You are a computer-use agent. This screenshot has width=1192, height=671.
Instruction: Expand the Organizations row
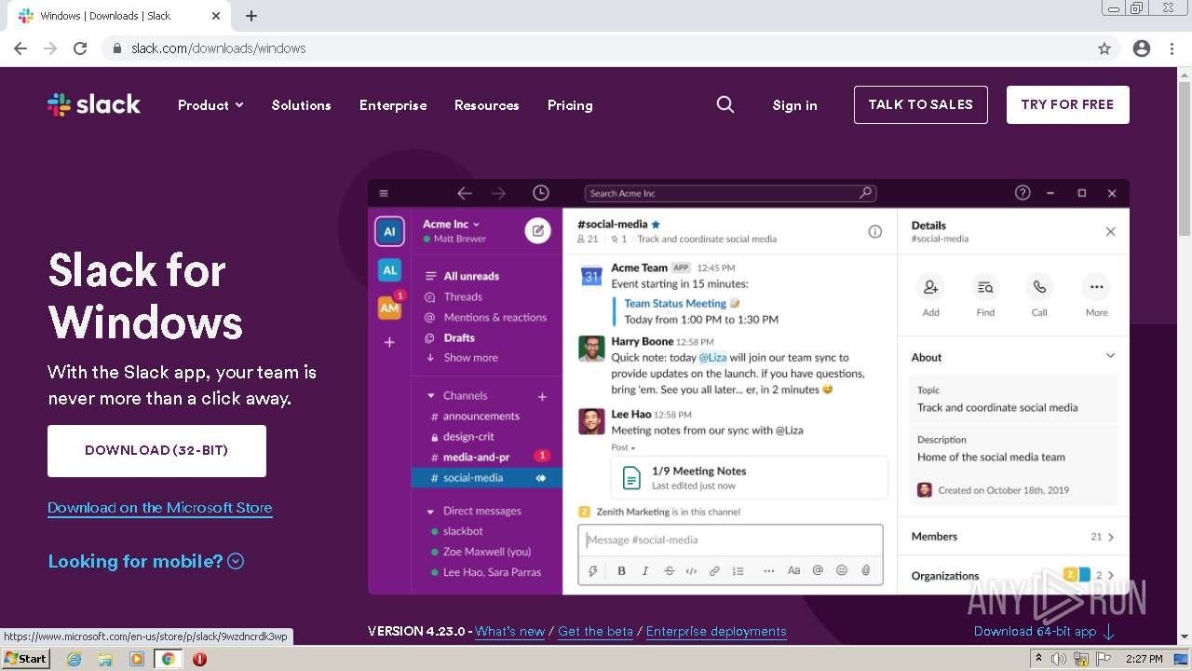click(x=1012, y=575)
